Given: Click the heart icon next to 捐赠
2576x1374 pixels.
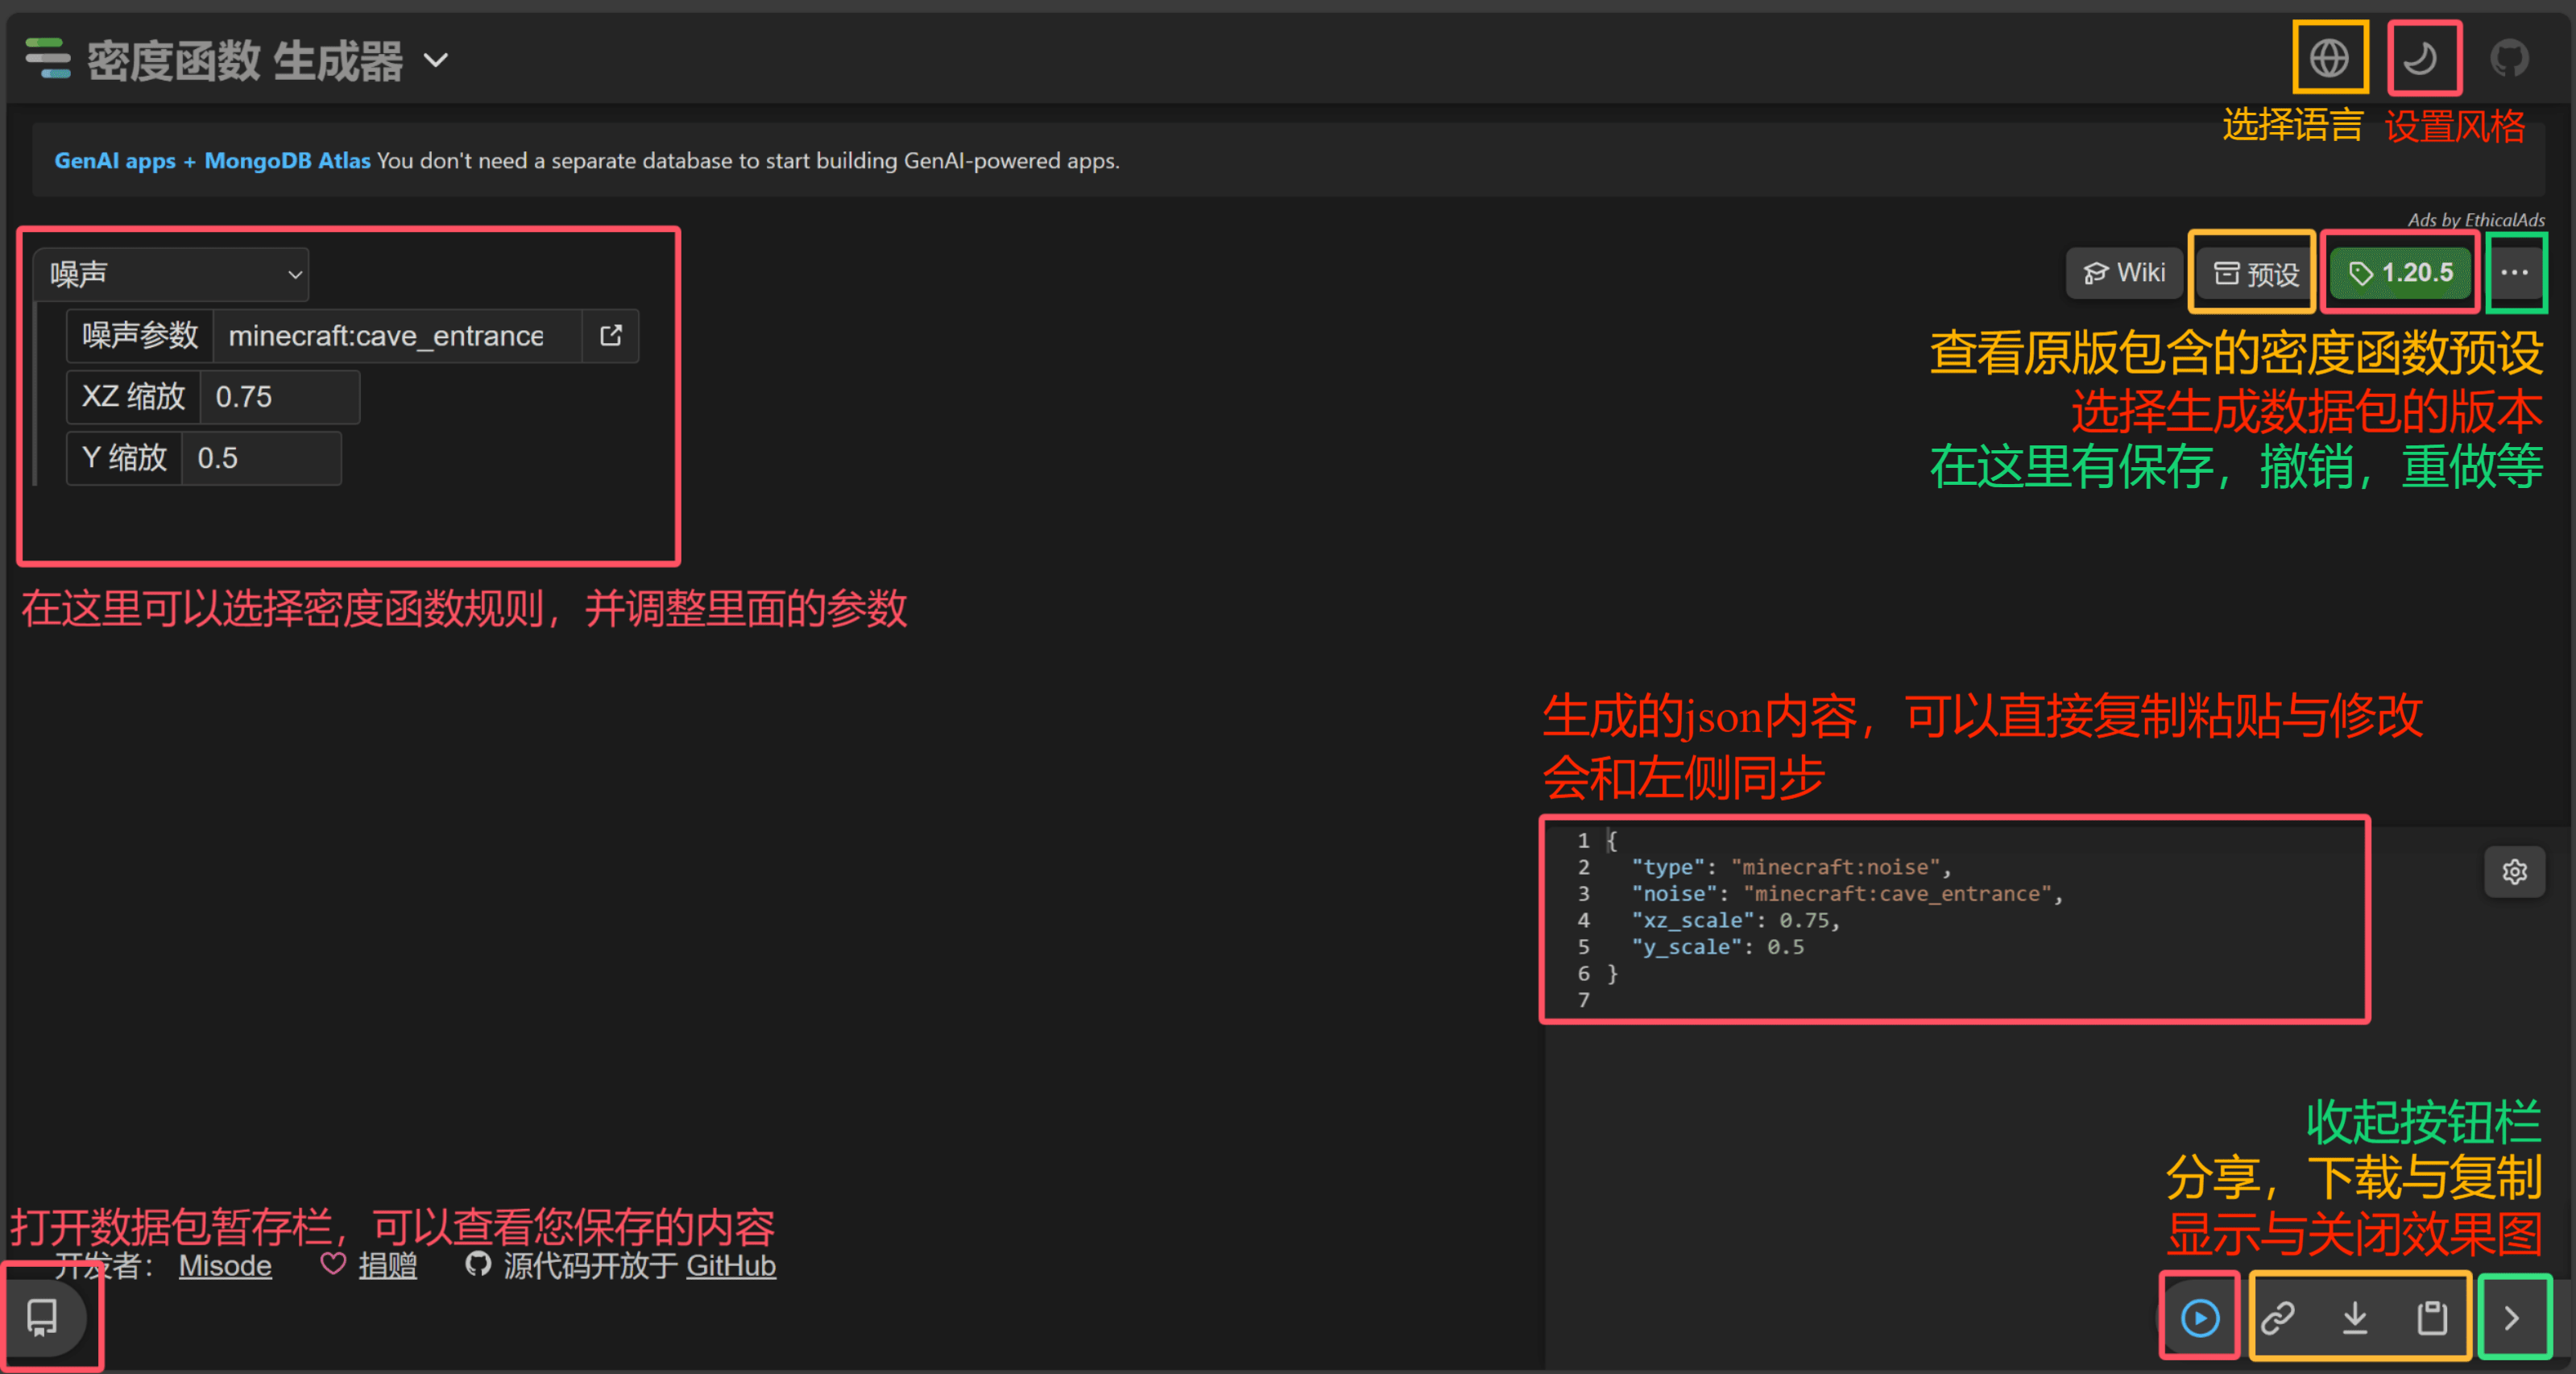Looking at the screenshot, I should [x=333, y=1264].
